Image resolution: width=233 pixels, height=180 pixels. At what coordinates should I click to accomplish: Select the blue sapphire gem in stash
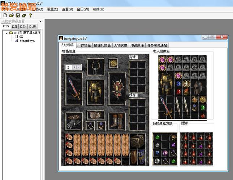(178, 84)
